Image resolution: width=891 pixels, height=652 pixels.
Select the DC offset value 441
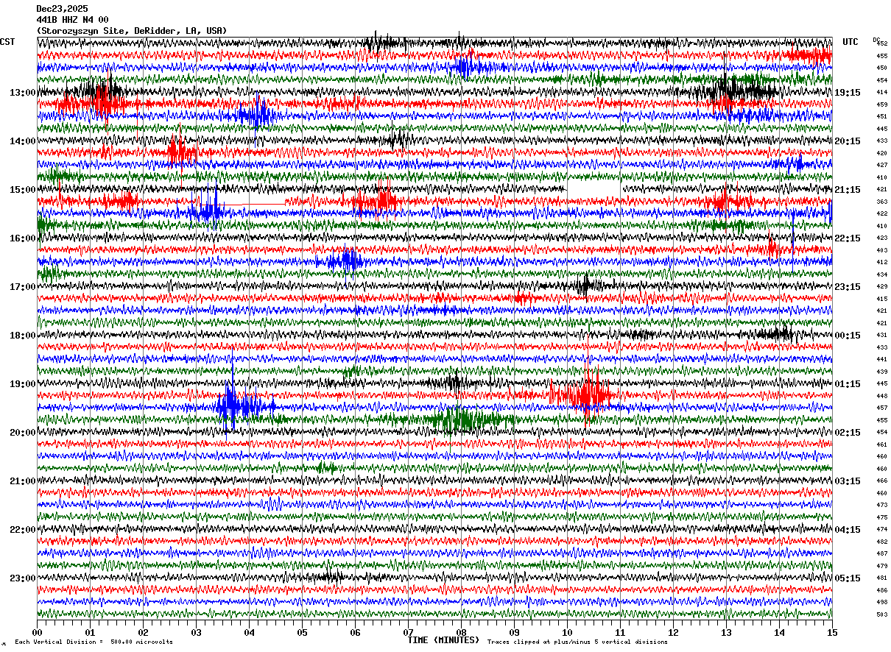pos(881,360)
